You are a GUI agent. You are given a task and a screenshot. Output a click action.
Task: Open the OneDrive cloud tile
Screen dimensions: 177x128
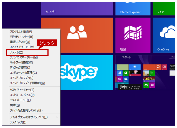[164, 35]
